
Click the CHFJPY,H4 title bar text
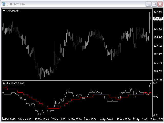pos(15,4)
